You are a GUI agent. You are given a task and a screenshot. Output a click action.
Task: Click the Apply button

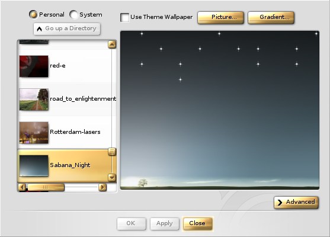pyautogui.click(x=165, y=223)
